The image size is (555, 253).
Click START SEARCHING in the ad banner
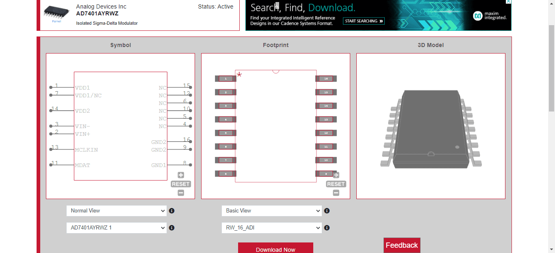click(364, 21)
